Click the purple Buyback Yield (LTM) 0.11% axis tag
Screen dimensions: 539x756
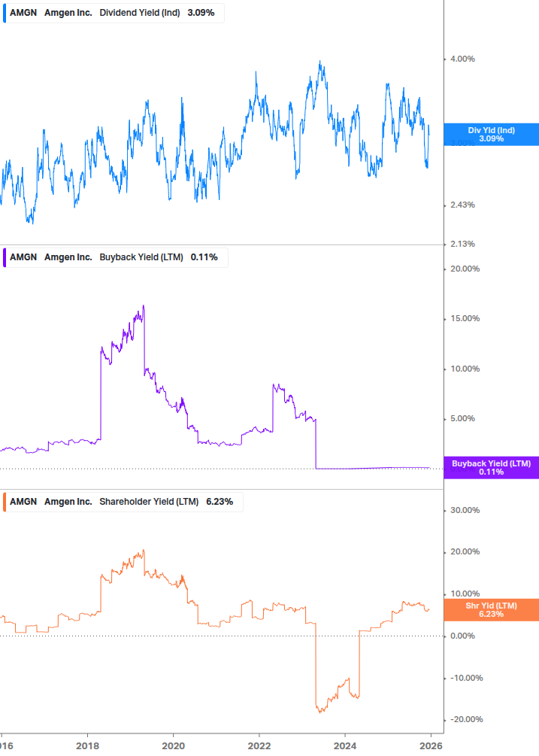click(x=492, y=468)
